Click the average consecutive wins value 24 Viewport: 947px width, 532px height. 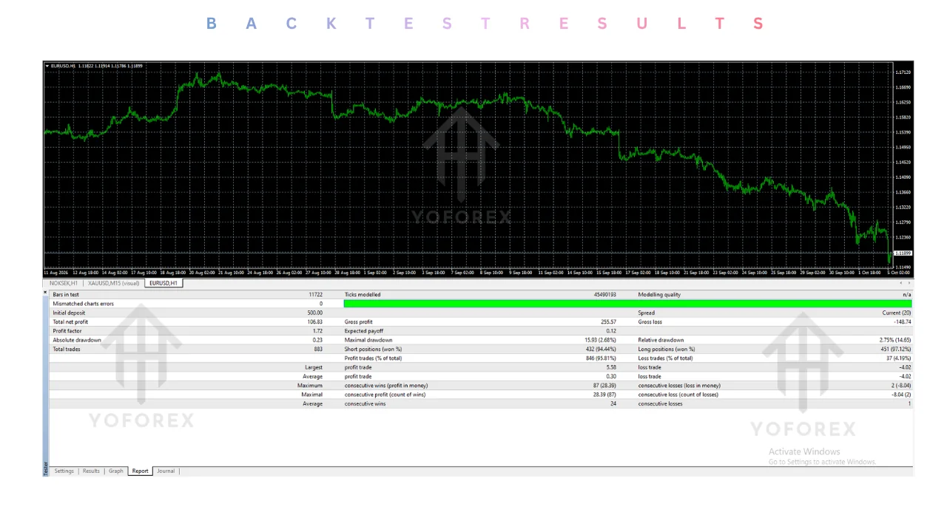[x=613, y=403]
